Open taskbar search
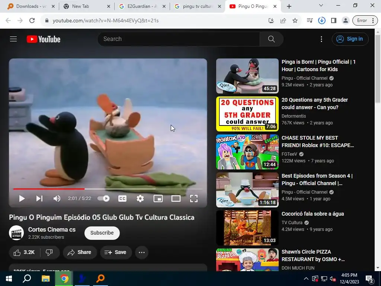 click(x=27, y=279)
